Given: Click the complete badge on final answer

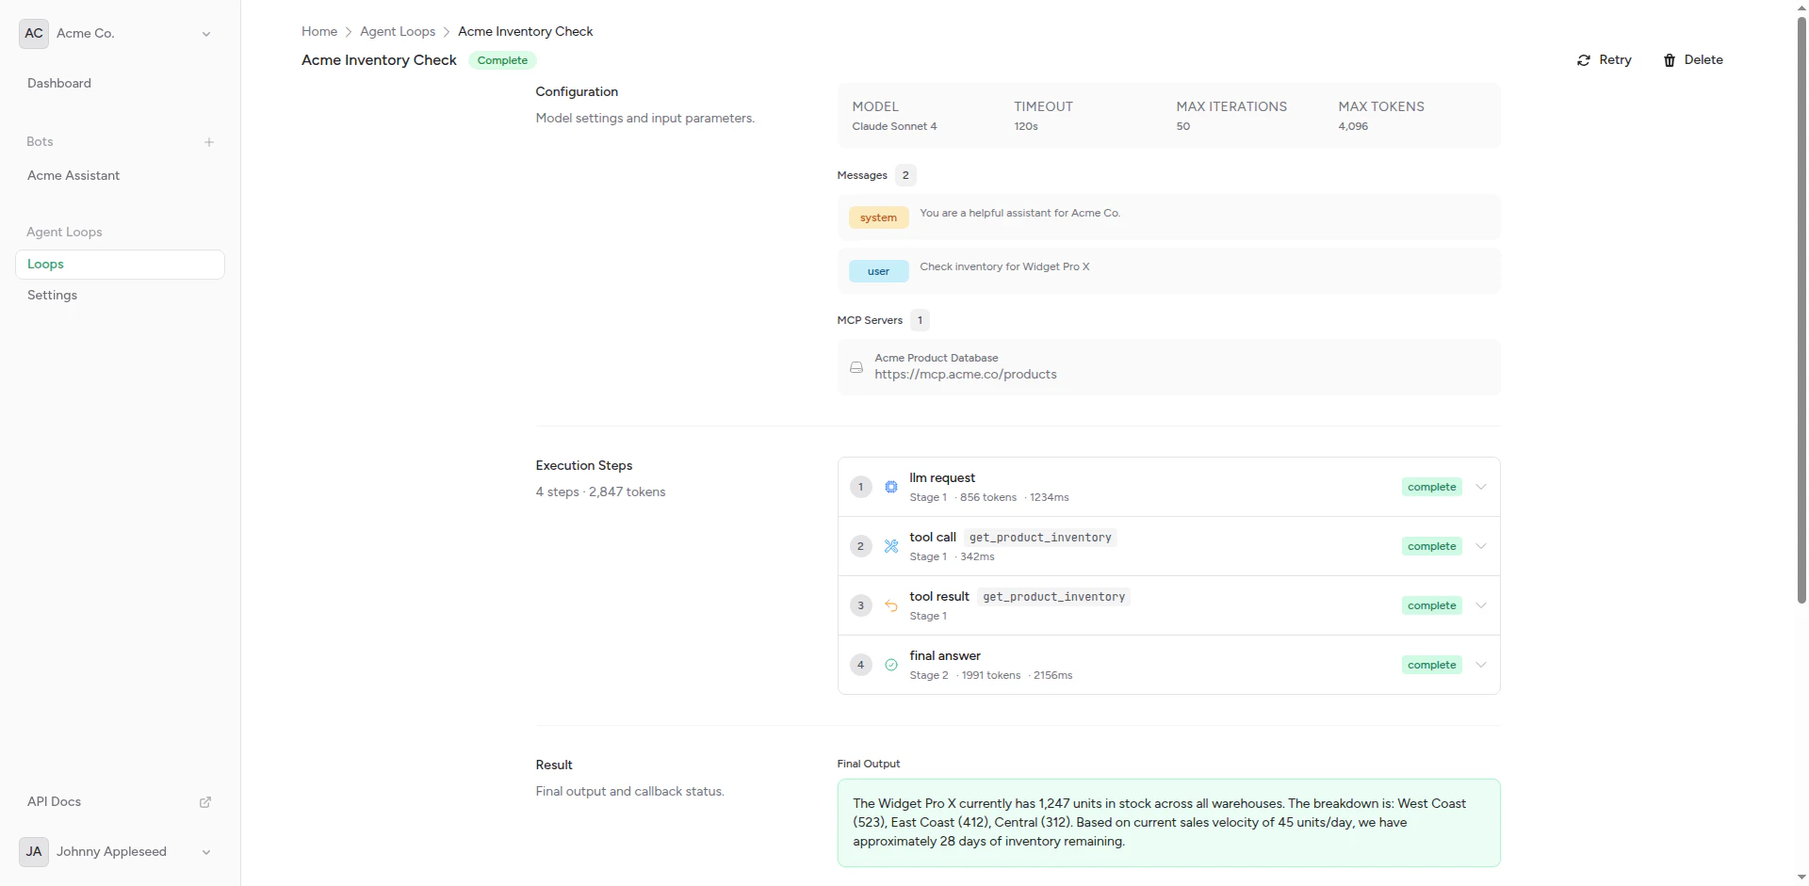Looking at the screenshot, I should click(1431, 665).
